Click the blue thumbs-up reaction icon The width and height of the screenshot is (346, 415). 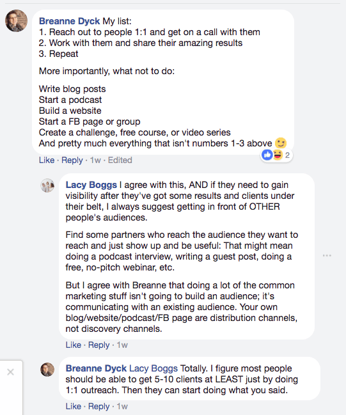tap(267, 155)
